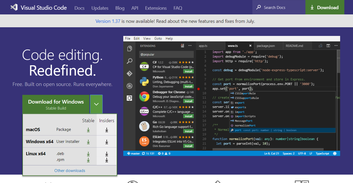Install the ESLint extension

click(x=188, y=146)
